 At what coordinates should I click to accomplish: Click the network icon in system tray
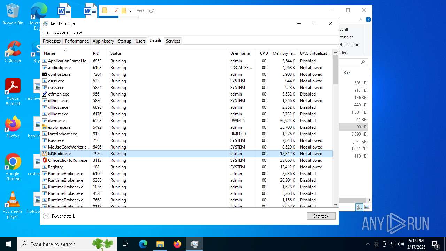(x=393, y=244)
